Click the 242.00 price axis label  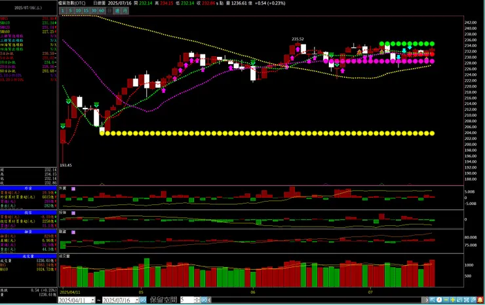[471, 22]
